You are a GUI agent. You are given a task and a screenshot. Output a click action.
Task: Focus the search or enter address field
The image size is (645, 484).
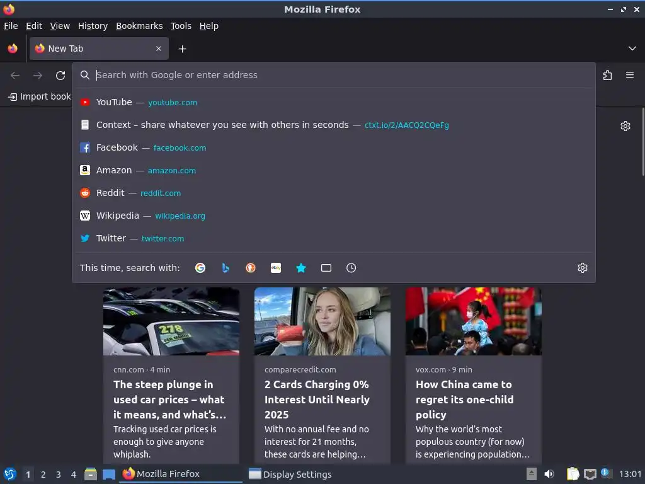click(x=333, y=75)
